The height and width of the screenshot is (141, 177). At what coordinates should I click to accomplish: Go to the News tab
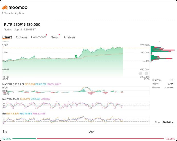54,37
